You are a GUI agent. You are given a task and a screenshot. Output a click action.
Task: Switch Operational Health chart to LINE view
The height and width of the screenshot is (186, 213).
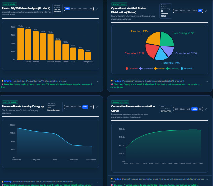tap(188, 11)
